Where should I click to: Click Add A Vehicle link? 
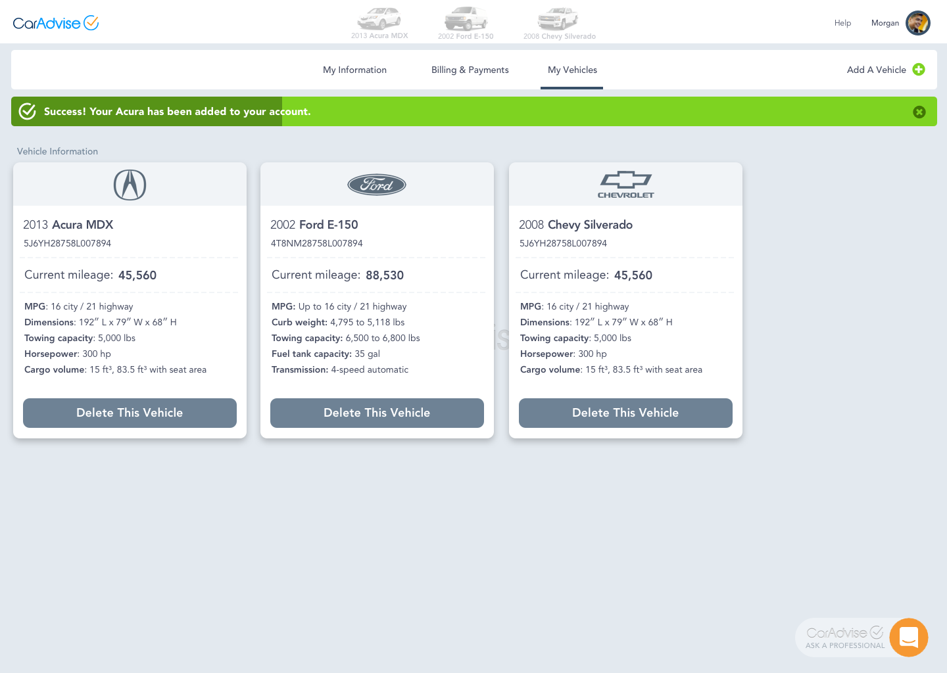click(x=876, y=70)
